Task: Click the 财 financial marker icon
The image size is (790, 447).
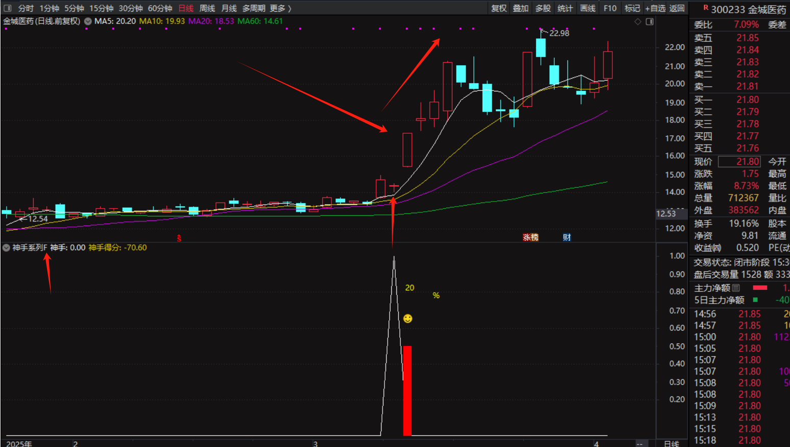Action: [x=567, y=237]
